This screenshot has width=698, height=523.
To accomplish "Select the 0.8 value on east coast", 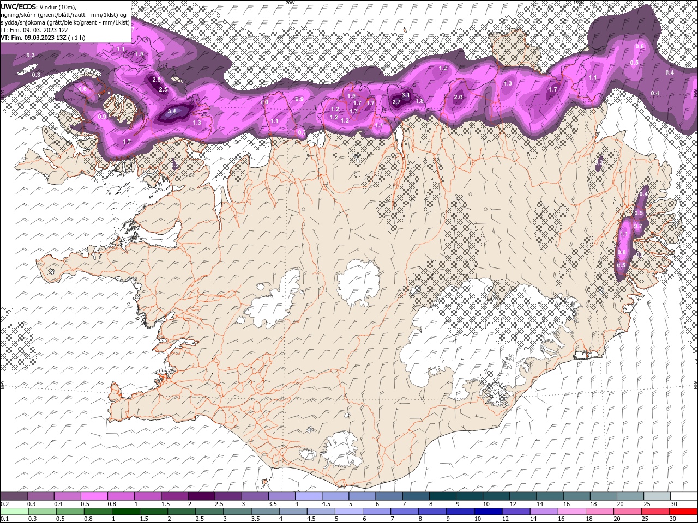I will 622,252.
